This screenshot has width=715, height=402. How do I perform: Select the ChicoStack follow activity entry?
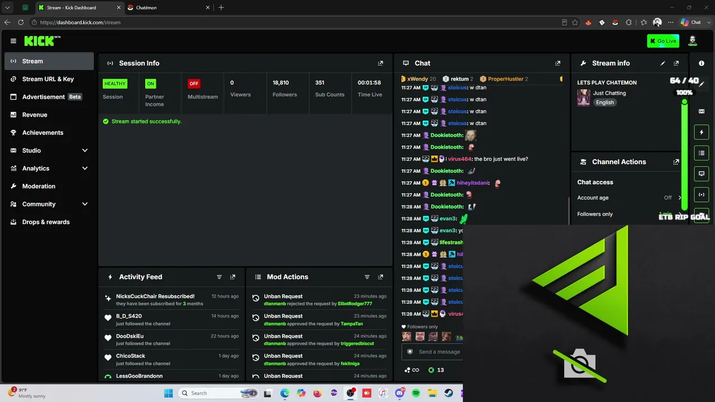pos(171,360)
